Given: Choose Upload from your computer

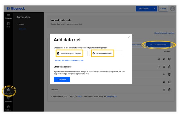Looking at the screenshot, I should click(x=71, y=53).
